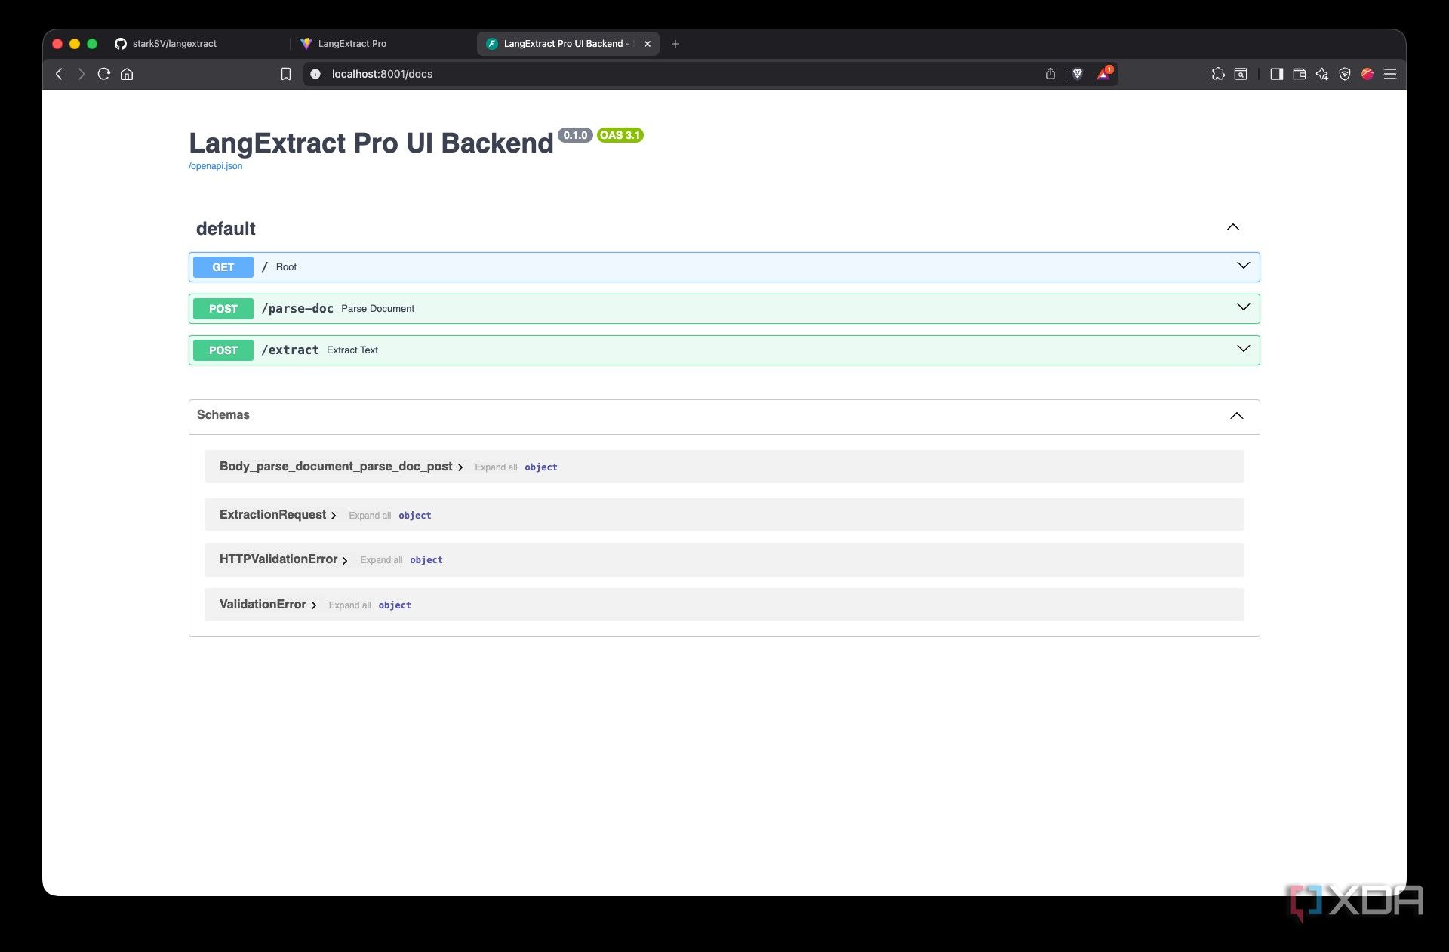Add a new browser tab
1449x952 pixels.
(675, 44)
